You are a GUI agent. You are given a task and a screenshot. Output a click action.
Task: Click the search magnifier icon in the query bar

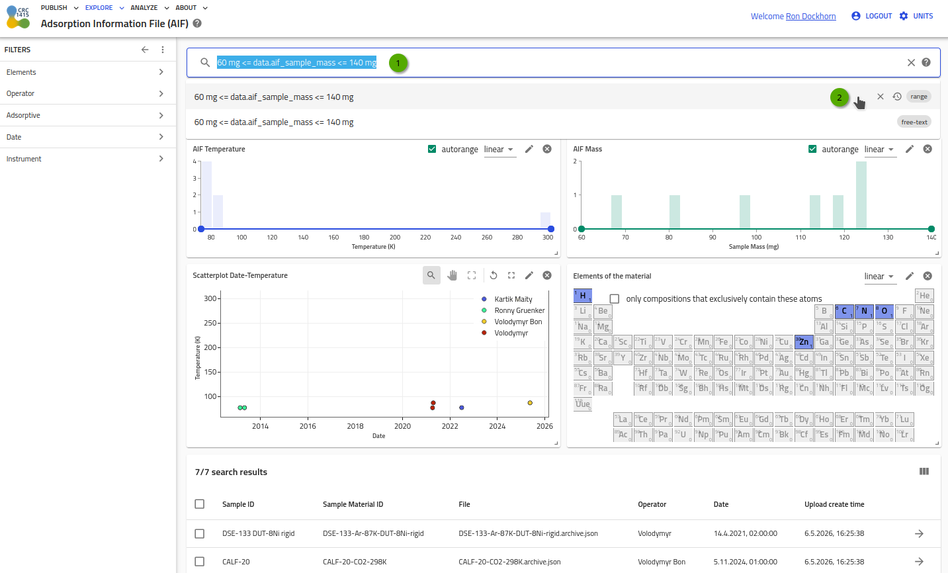click(x=205, y=62)
